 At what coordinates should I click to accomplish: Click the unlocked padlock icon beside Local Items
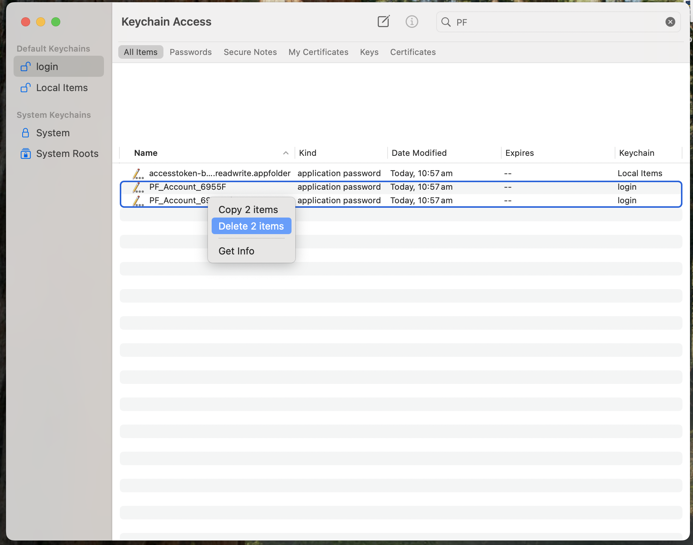[26, 88]
